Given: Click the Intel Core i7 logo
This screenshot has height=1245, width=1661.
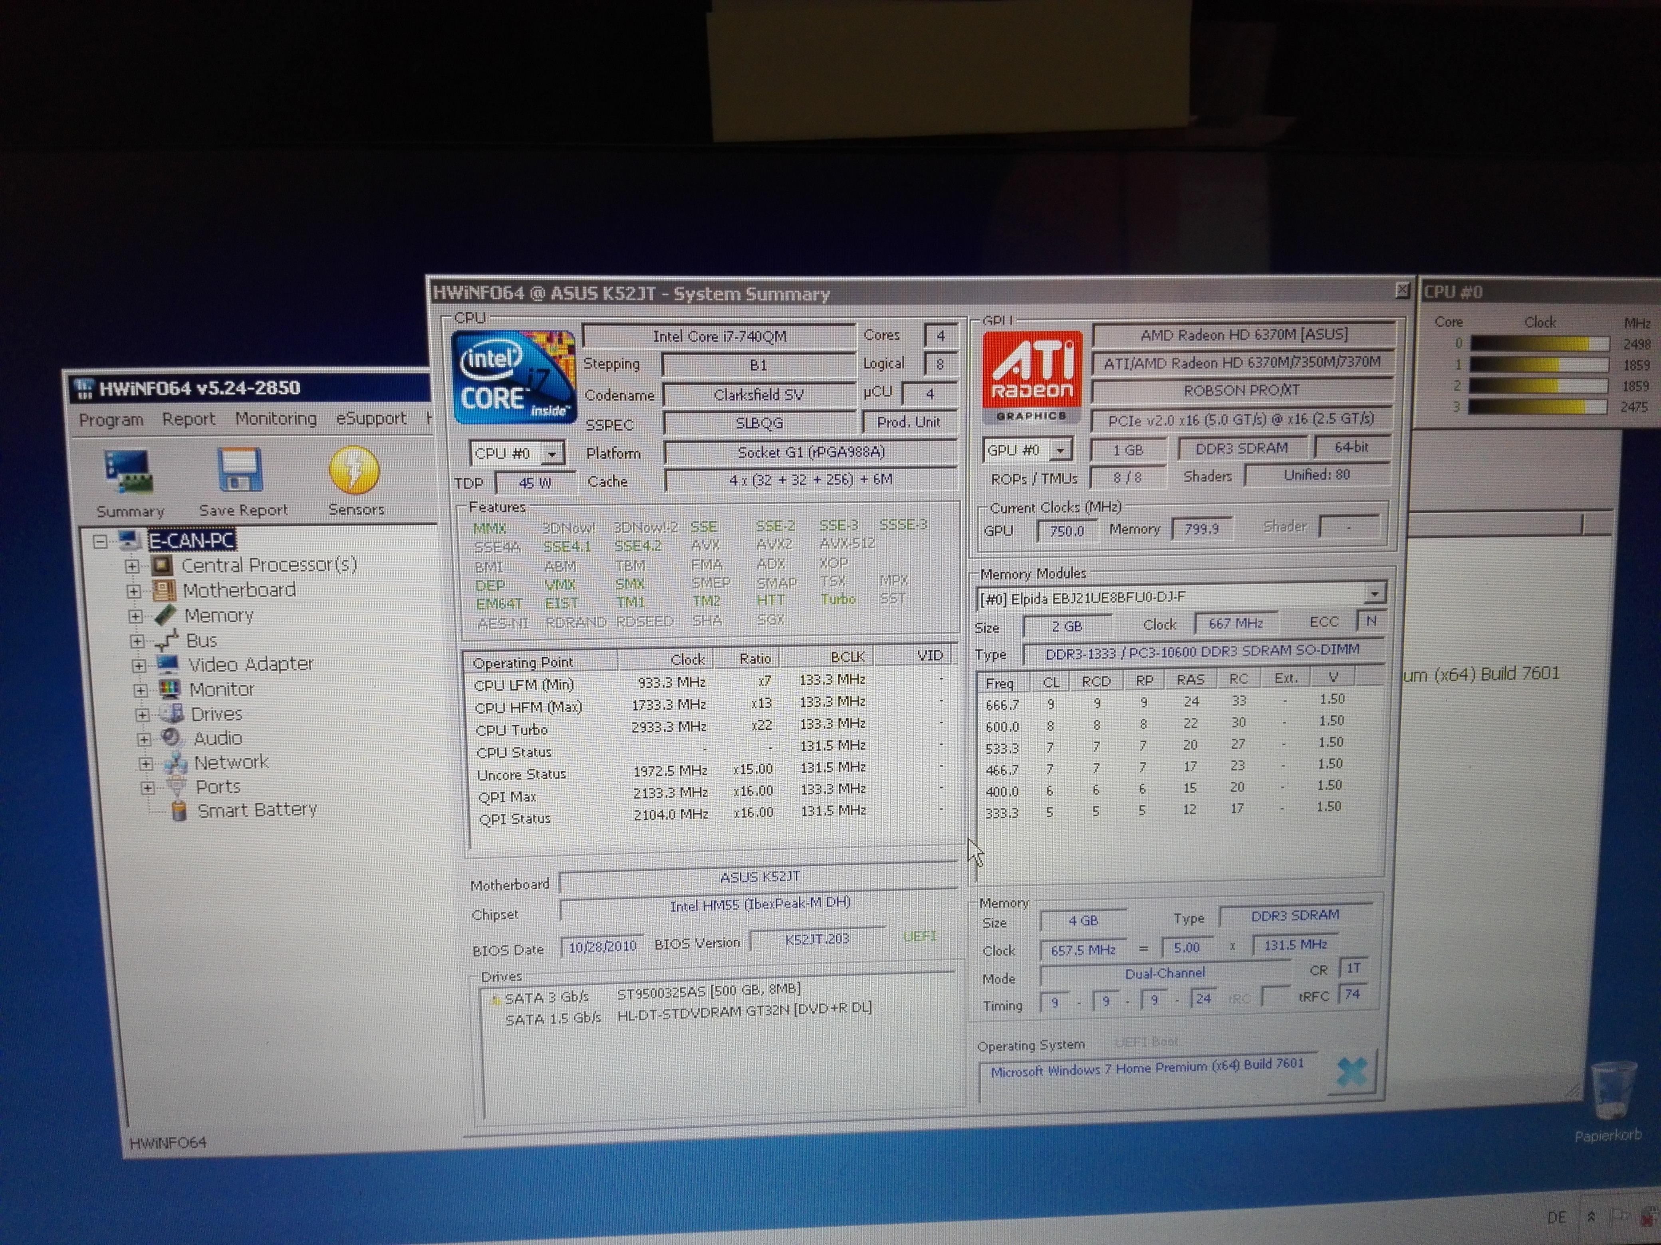Looking at the screenshot, I should coord(514,378).
